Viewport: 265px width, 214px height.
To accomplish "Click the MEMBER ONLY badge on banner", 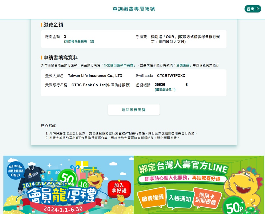I will pos(16,171).
